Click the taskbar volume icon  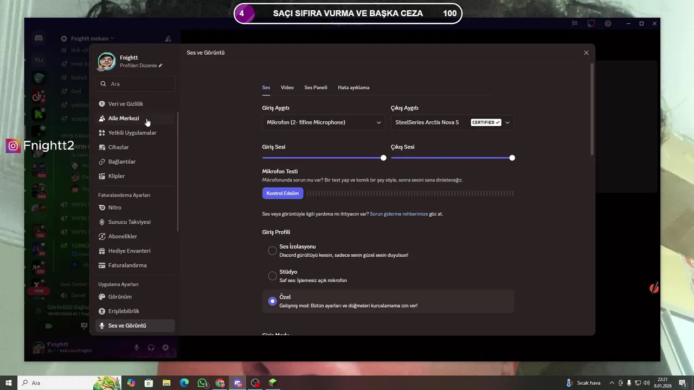pos(646,383)
